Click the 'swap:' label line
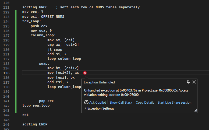The image size is (209, 130). coord(44,64)
